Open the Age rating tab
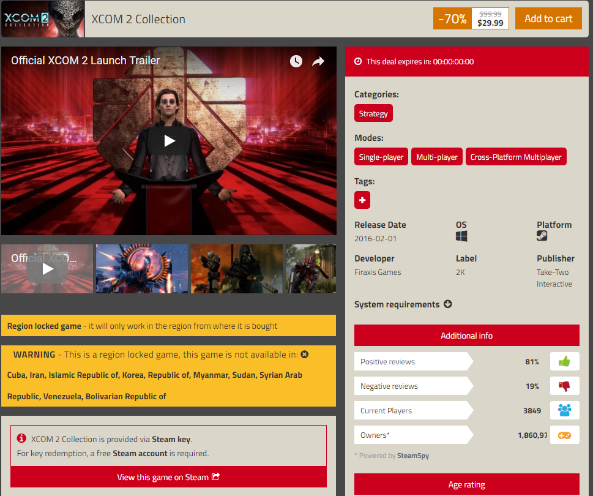This screenshot has width=593, height=496. (467, 484)
